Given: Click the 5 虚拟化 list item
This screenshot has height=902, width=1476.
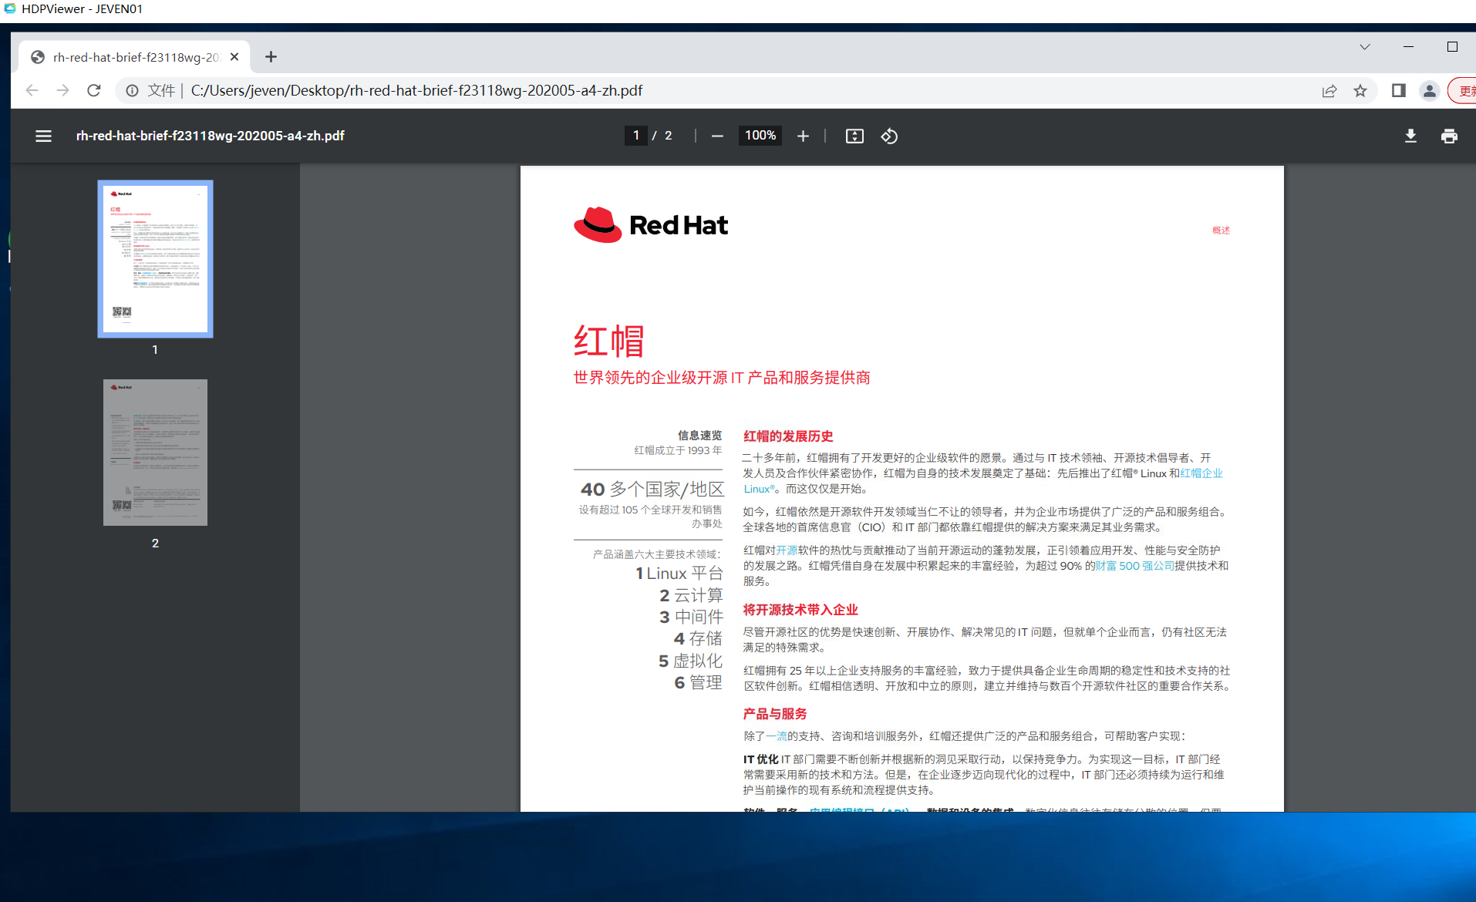Looking at the screenshot, I should pyautogui.click(x=690, y=661).
